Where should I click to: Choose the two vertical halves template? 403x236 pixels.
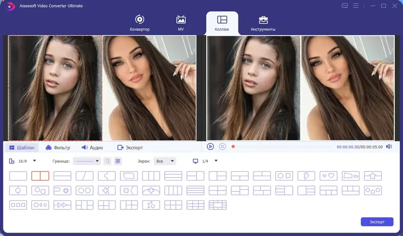[x=40, y=176]
